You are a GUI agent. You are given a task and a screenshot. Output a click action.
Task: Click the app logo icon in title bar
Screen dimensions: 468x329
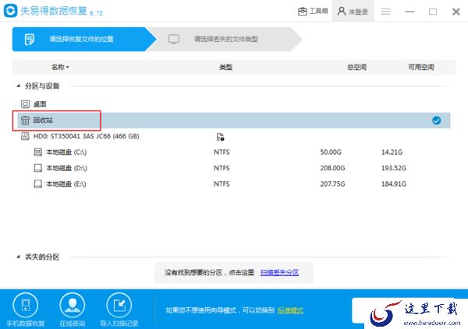(x=11, y=11)
